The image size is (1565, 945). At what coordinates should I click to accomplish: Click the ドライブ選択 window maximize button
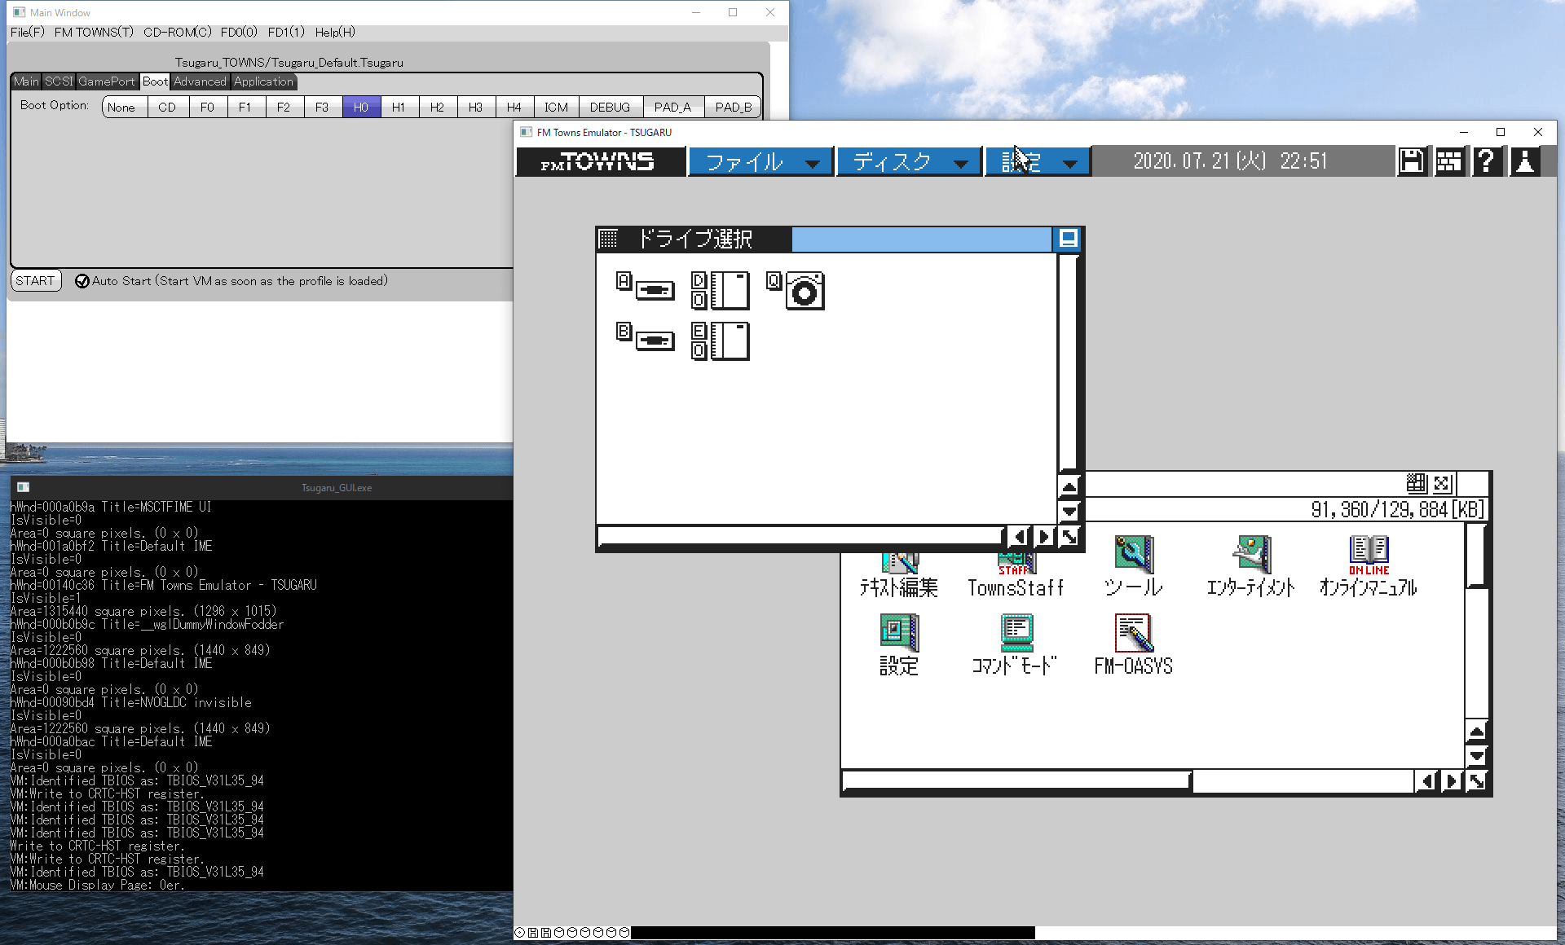[1068, 239]
